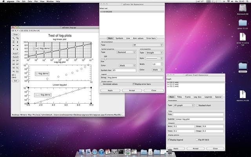Click the PZ toolbar button
This screenshot has width=251, height=157.
(x=14, y=68)
